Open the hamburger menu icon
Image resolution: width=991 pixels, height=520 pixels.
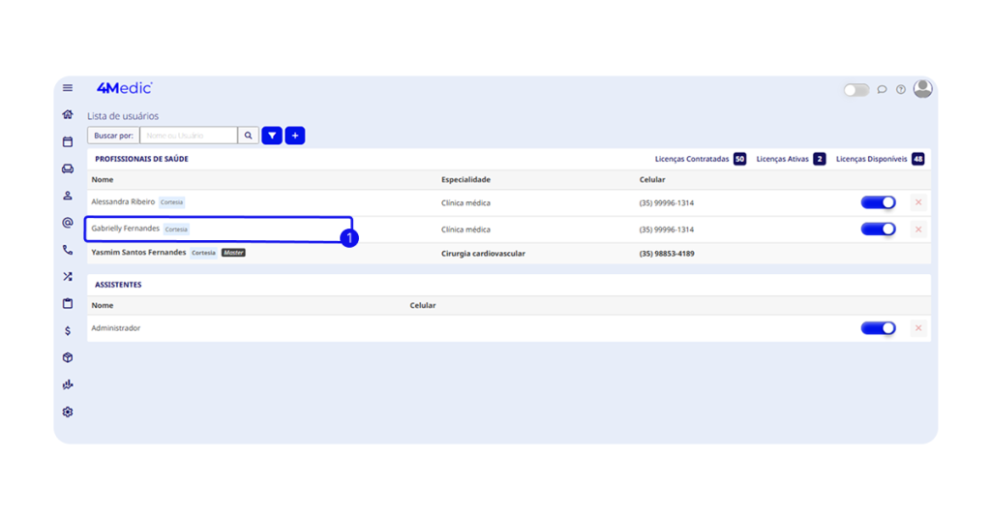coord(68,88)
